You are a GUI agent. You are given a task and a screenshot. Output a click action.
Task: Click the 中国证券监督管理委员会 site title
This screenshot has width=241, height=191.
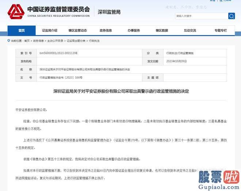click(58, 9)
